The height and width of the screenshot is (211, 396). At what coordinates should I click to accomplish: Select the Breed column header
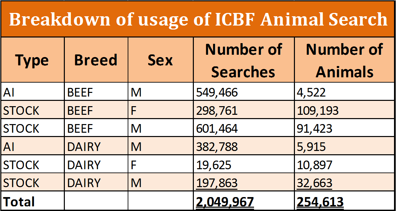coord(96,60)
